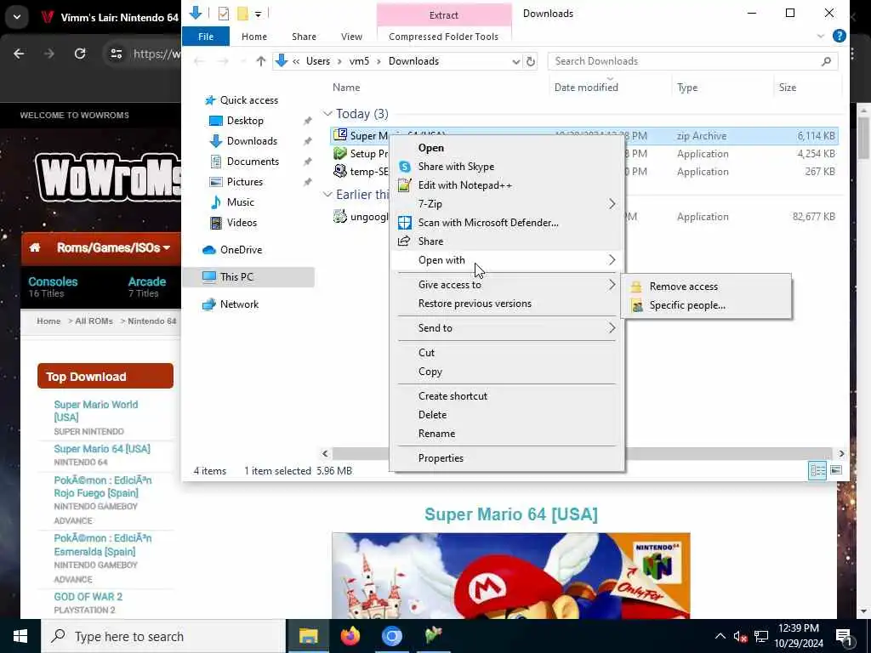Open the Chromium browser taskbar icon
Viewport: 871px width, 653px height.
pos(391,636)
